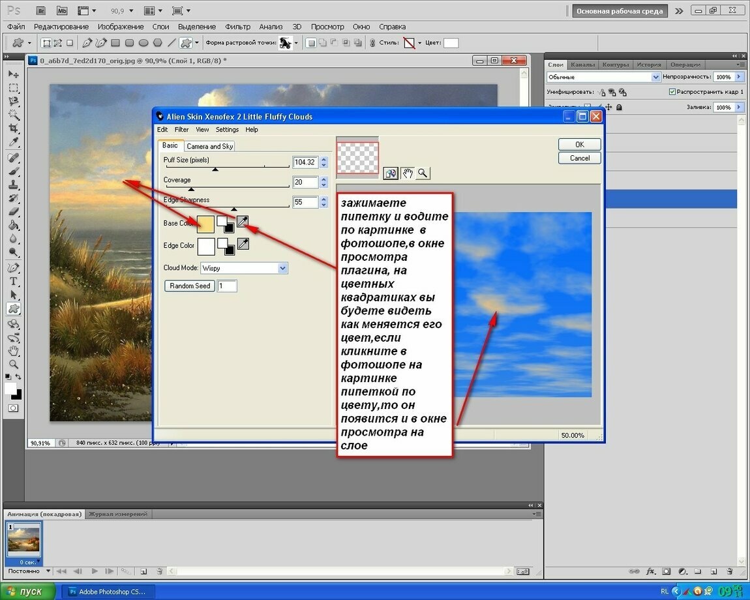Select the Path Selection tool
The height and width of the screenshot is (600, 750).
click(x=14, y=295)
